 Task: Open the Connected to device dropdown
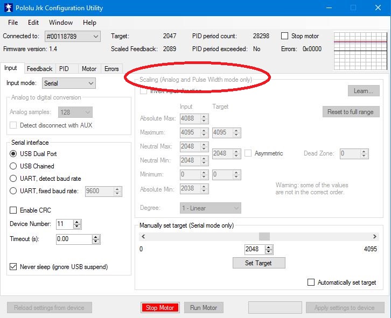point(73,37)
